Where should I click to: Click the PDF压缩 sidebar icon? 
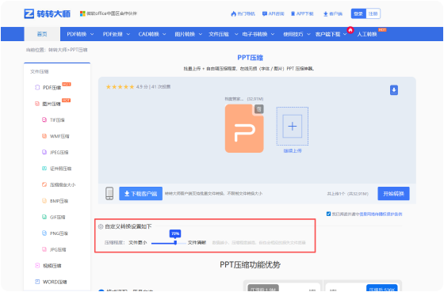[37, 87]
